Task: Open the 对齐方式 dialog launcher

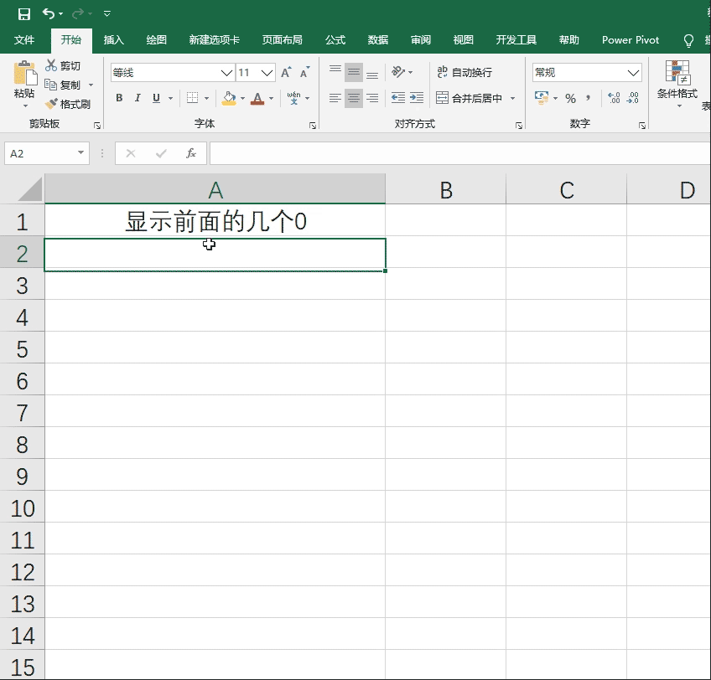Action: tap(519, 126)
